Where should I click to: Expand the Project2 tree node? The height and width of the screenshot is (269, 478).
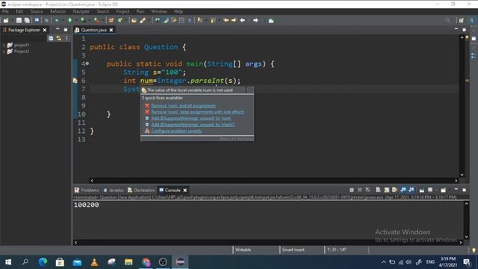(x=4, y=52)
